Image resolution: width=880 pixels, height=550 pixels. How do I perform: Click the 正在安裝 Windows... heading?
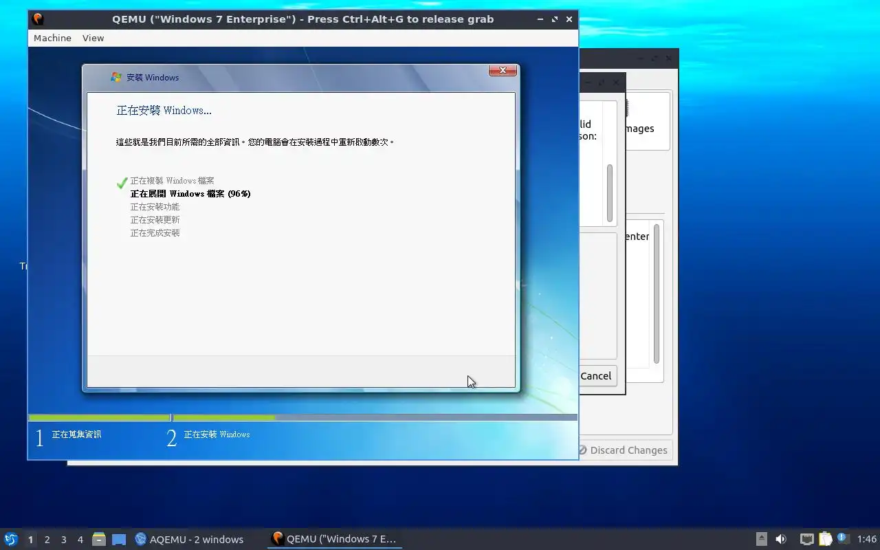point(164,111)
